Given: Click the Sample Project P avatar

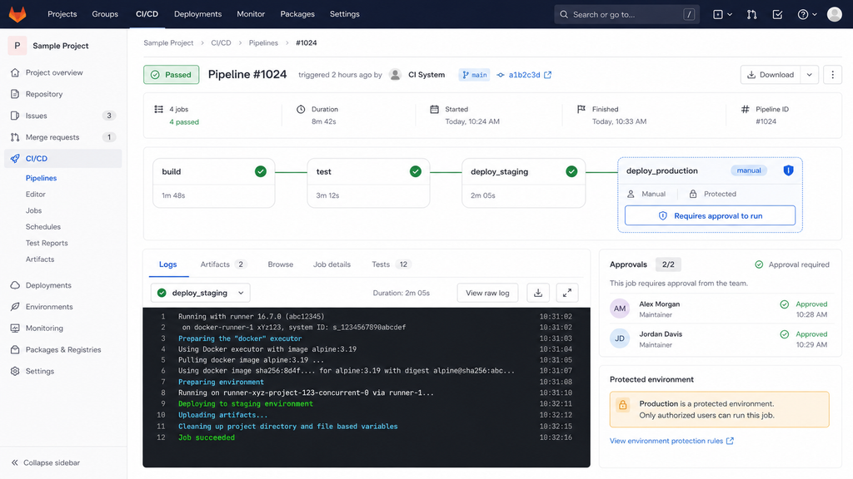Looking at the screenshot, I should (x=17, y=46).
